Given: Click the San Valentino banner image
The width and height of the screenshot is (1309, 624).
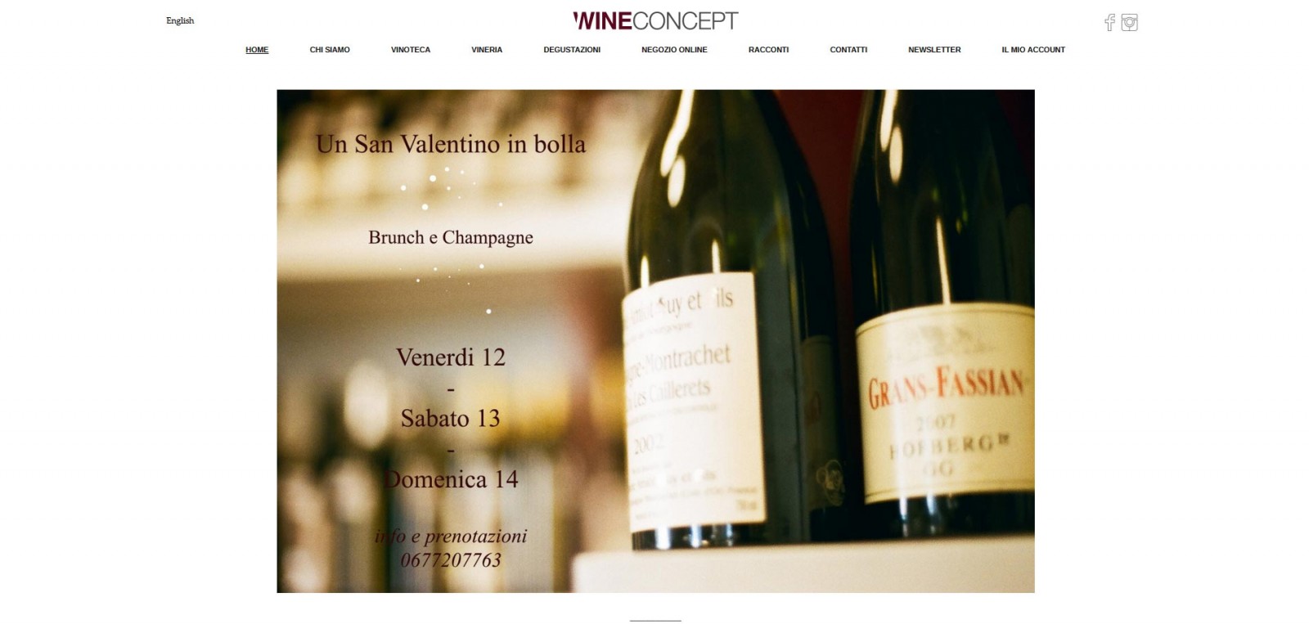Looking at the screenshot, I should tap(655, 341).
